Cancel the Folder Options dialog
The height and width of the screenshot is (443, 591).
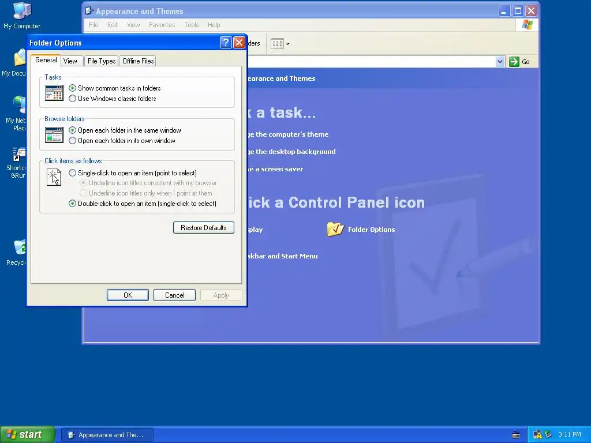(x=174, y=295)
